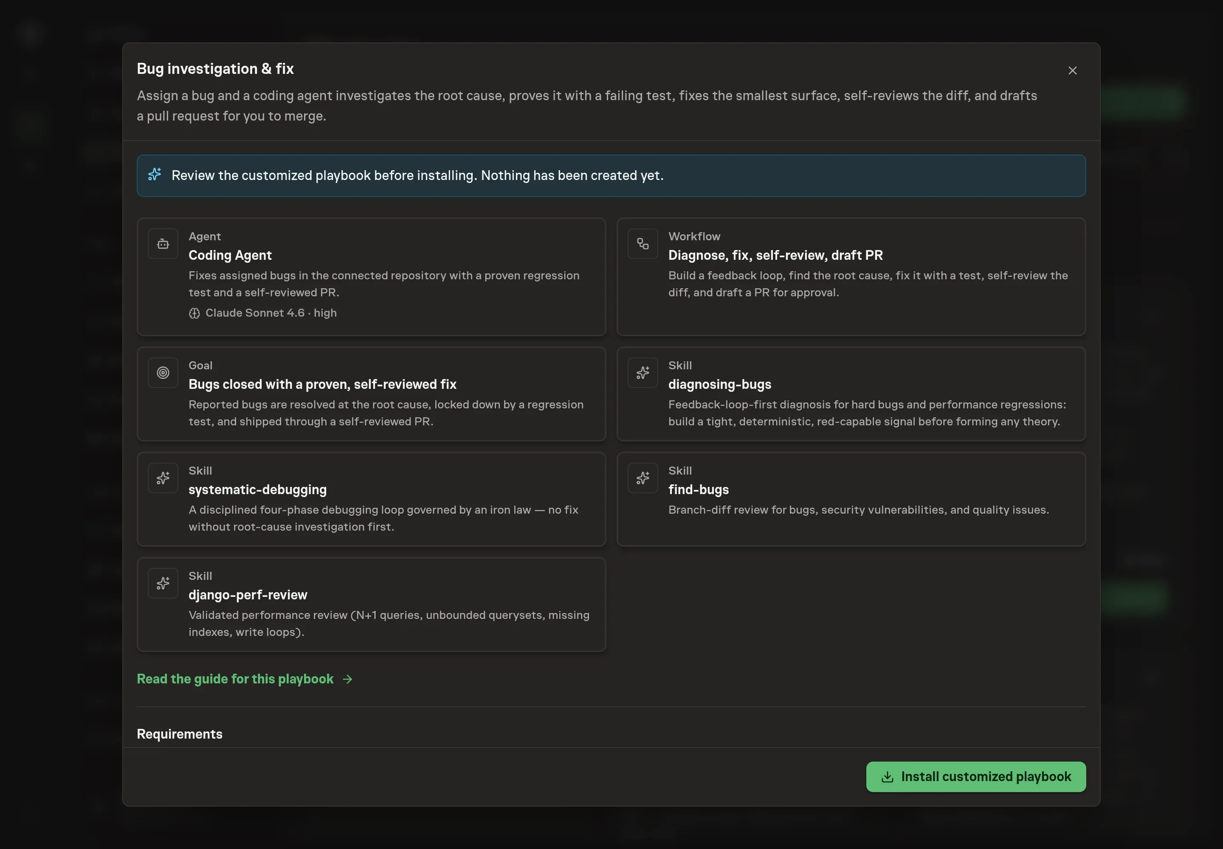Click the Skill label above diagnosing-bugs

coord(680,365)
